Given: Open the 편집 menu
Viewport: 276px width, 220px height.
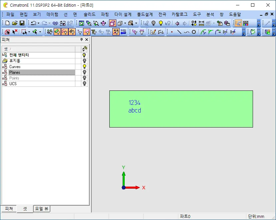Looking at the screenshot, I should point(24,14).
